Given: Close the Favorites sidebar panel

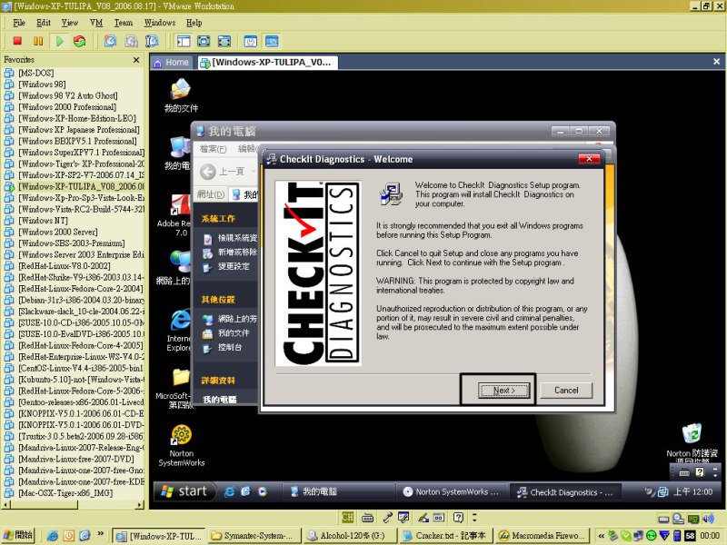Looking at the screenshot, I should click(135, 60).
